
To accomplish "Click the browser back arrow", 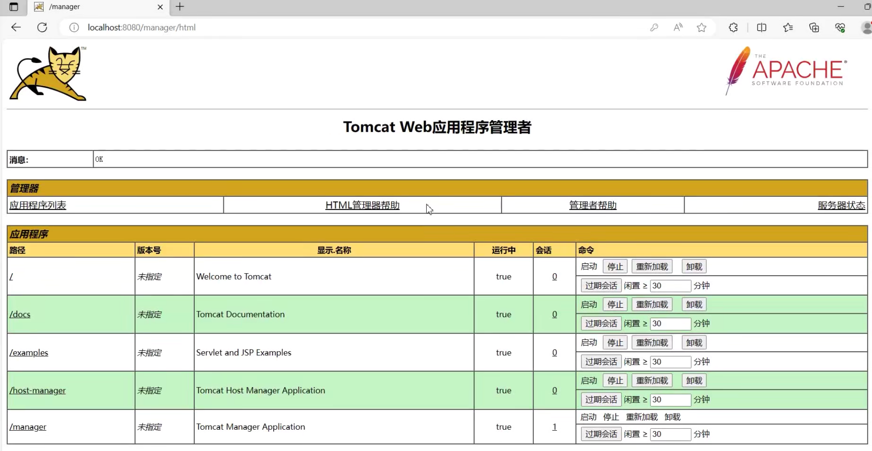I will (16, 27).
